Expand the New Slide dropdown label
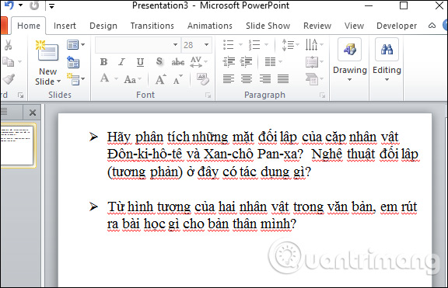448x288 pixels. click(47, 76)
